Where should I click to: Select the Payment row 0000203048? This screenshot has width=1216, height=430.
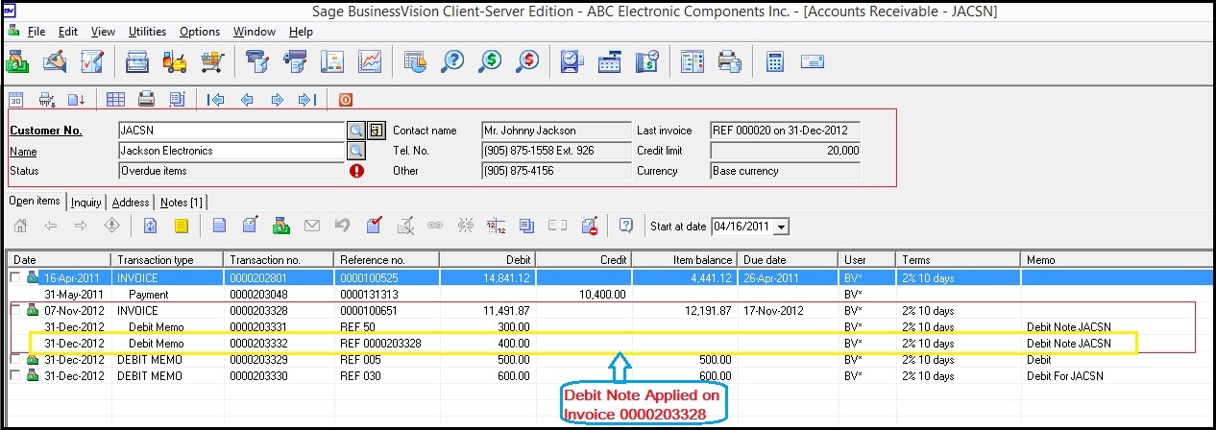coord(608,294)
